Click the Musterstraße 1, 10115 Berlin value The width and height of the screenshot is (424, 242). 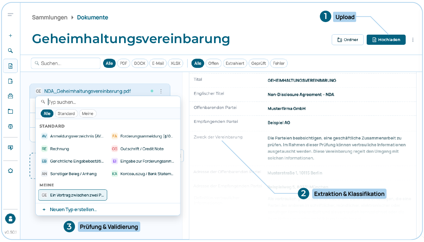295,173
